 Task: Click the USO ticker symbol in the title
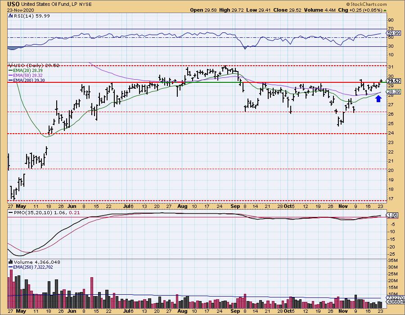click(x=13, y=4)
